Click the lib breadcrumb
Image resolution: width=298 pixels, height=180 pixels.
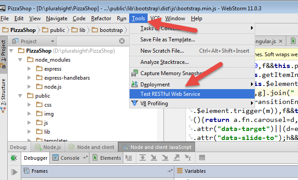pos(78,30)
